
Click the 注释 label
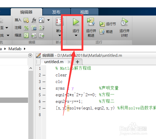coord(18,27)
